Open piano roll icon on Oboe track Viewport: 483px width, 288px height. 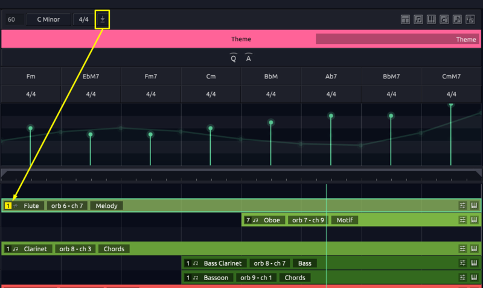coord(474,220)
